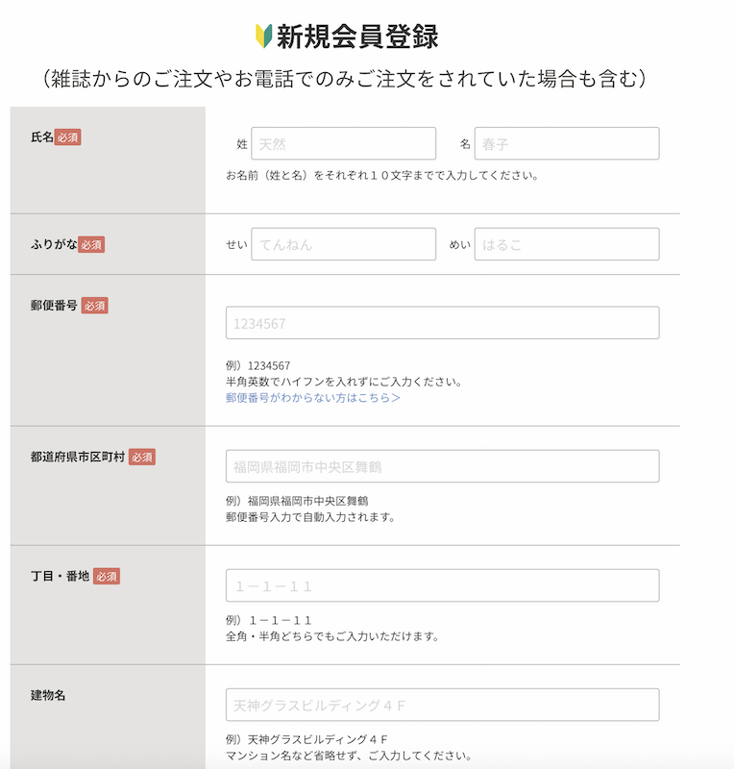Select the せい furigana input field
734x769 pixels.
coord(343,244)
